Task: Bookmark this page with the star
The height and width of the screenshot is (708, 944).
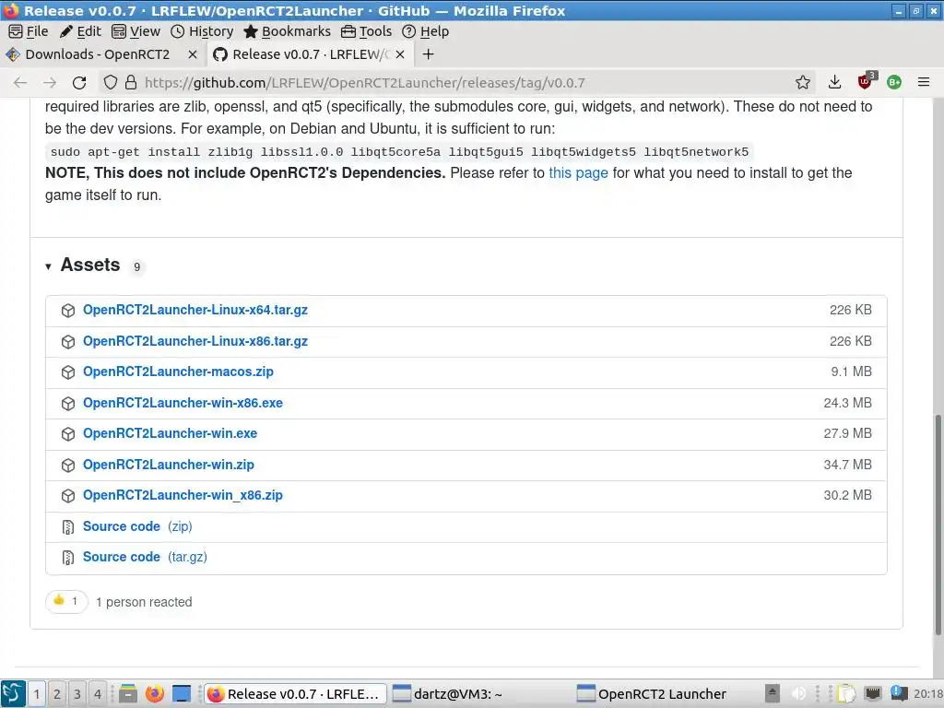Action: (803, 82)
